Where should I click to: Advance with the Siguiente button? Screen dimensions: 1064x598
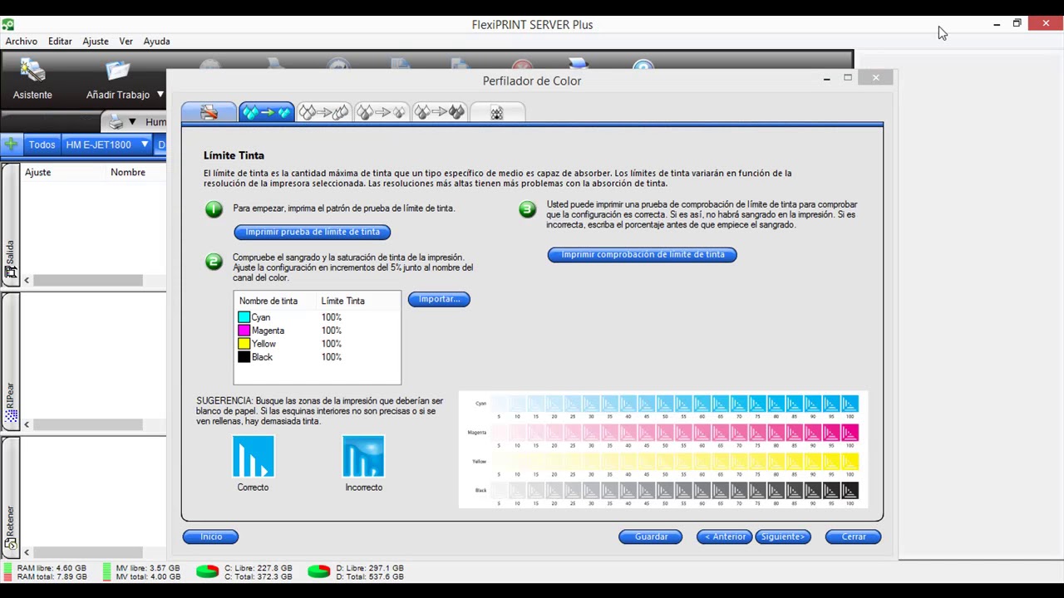point(783,537)
